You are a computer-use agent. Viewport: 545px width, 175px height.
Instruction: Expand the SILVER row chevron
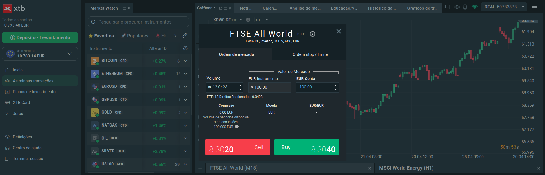click(x=185, y=151)
